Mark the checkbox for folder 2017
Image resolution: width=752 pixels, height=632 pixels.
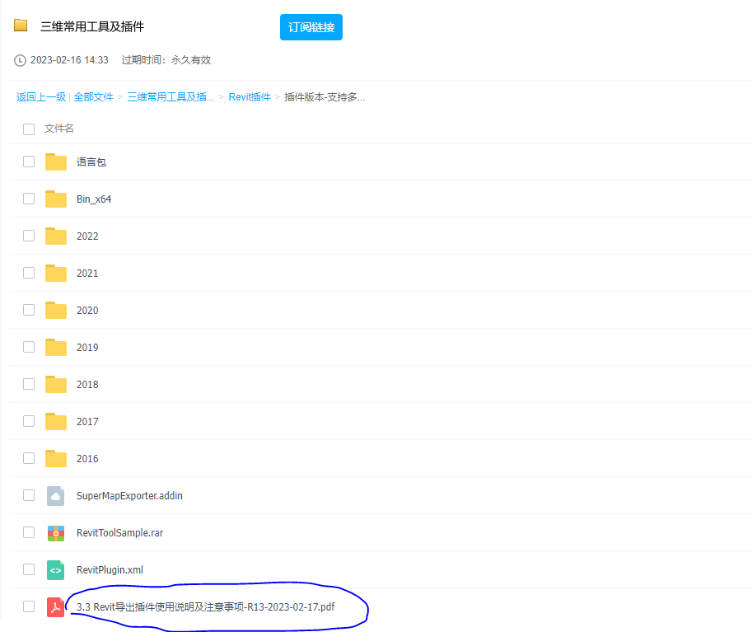click(x=29, y=421)
